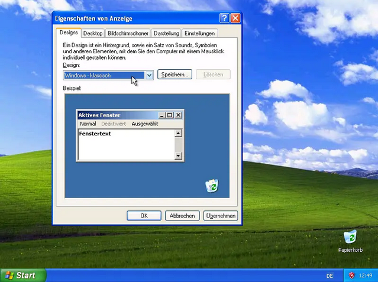Click the Normal menu item in preview

(88, 124)
